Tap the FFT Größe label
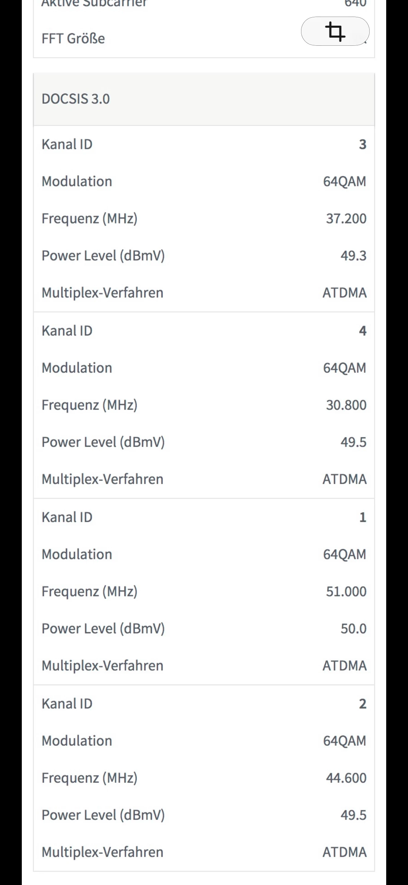 click(73, 38)
